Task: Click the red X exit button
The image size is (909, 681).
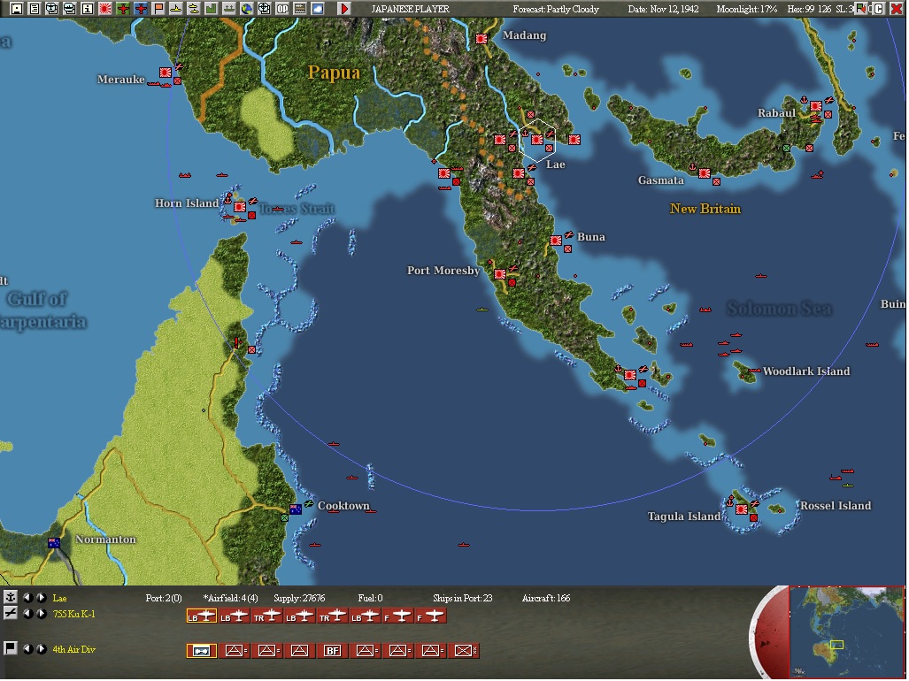Action: [x=896, y=9]
